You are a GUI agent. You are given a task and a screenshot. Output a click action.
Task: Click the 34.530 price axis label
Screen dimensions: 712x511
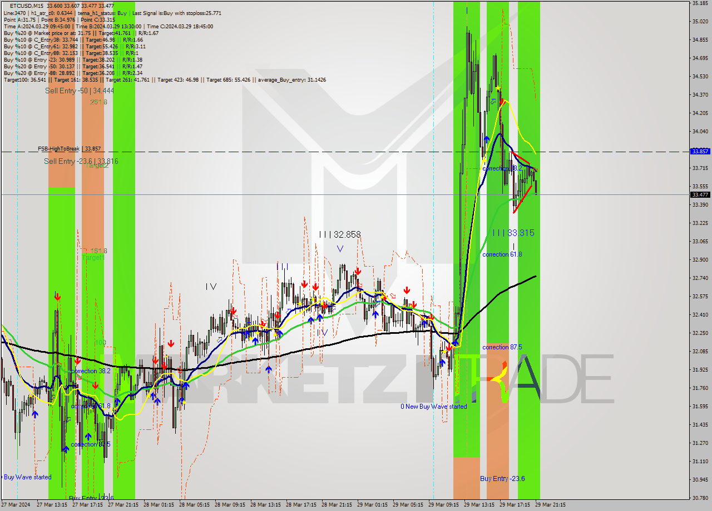pos(700,77)
